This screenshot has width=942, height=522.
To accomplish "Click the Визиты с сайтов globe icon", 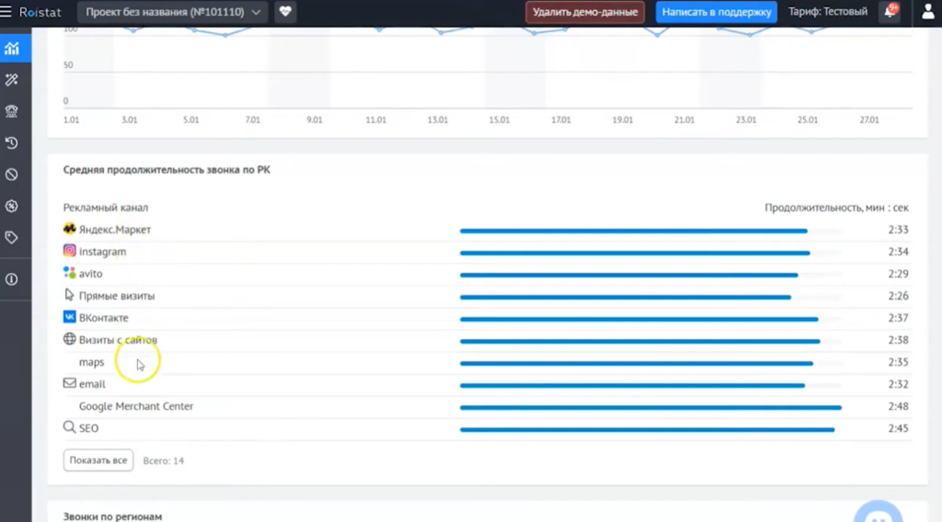I will [x=70, y=339].
